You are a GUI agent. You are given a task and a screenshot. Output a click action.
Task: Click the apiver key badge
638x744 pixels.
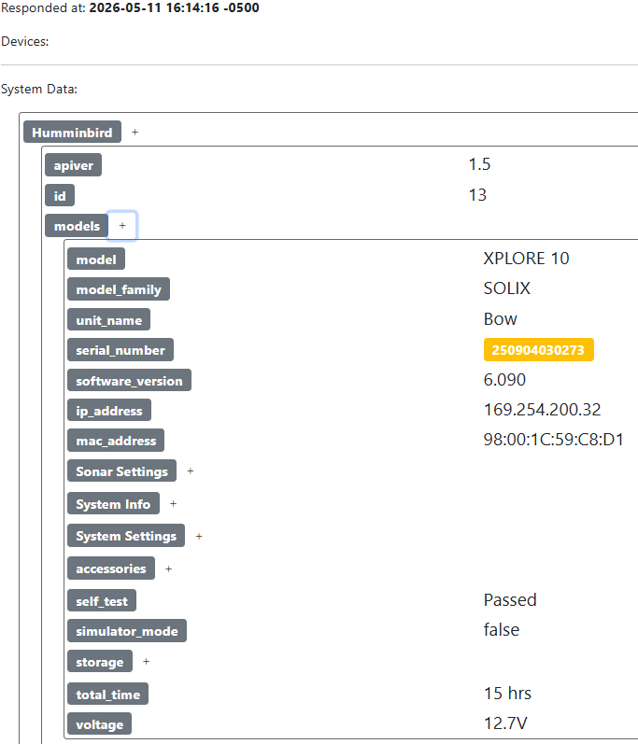tap(73, 165)
